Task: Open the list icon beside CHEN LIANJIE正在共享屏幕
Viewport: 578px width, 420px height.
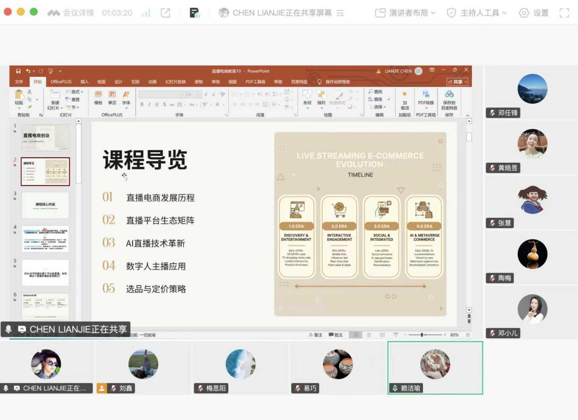Action: (x=340, y=13)
